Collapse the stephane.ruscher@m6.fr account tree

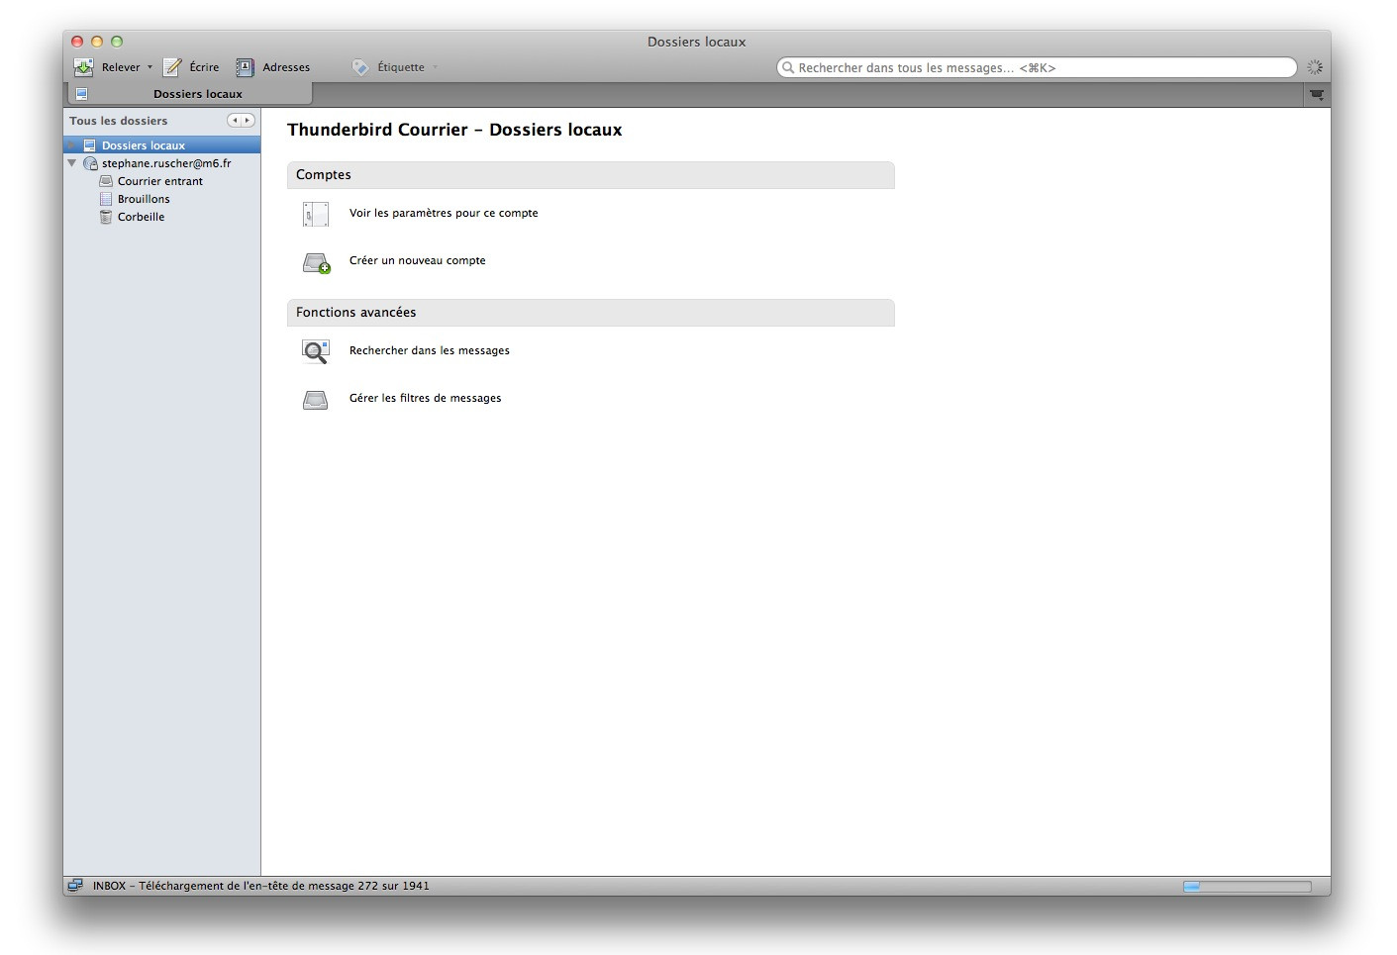(x=72, y=163)
